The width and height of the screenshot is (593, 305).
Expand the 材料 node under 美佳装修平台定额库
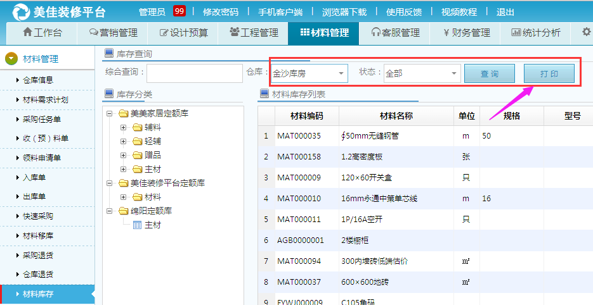[x=123, y=197]
